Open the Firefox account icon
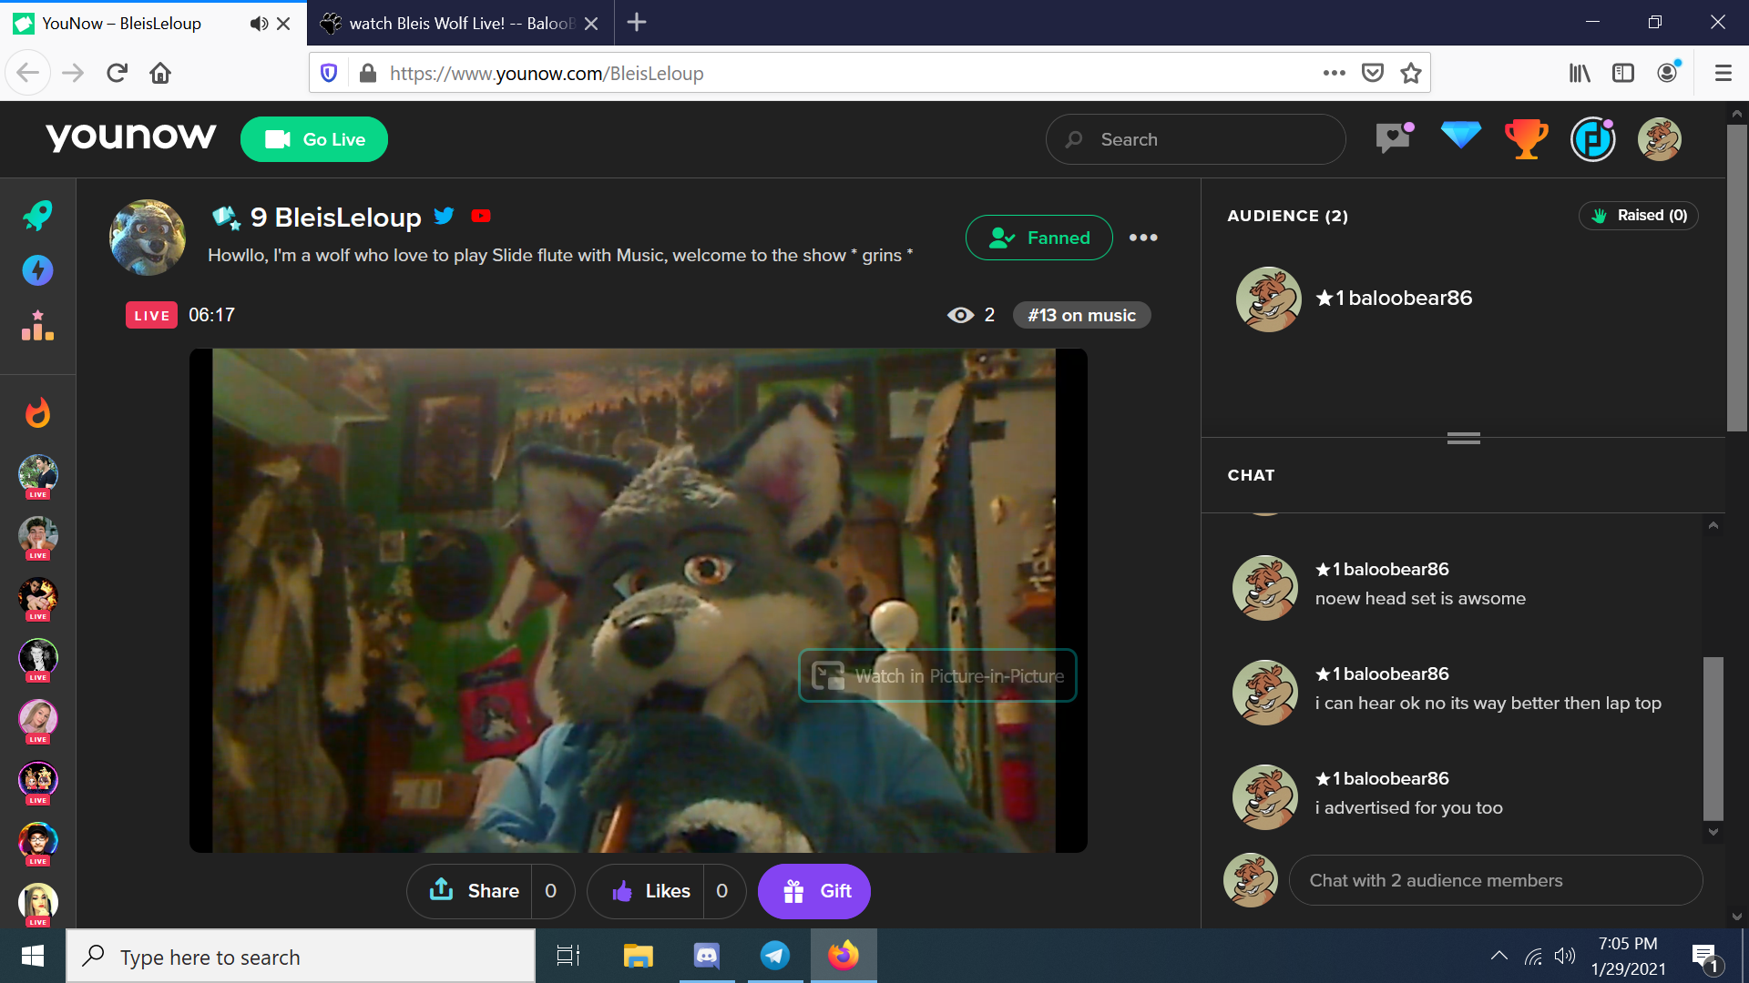Screen dimensions: 1749x983 click(1668, 73)
